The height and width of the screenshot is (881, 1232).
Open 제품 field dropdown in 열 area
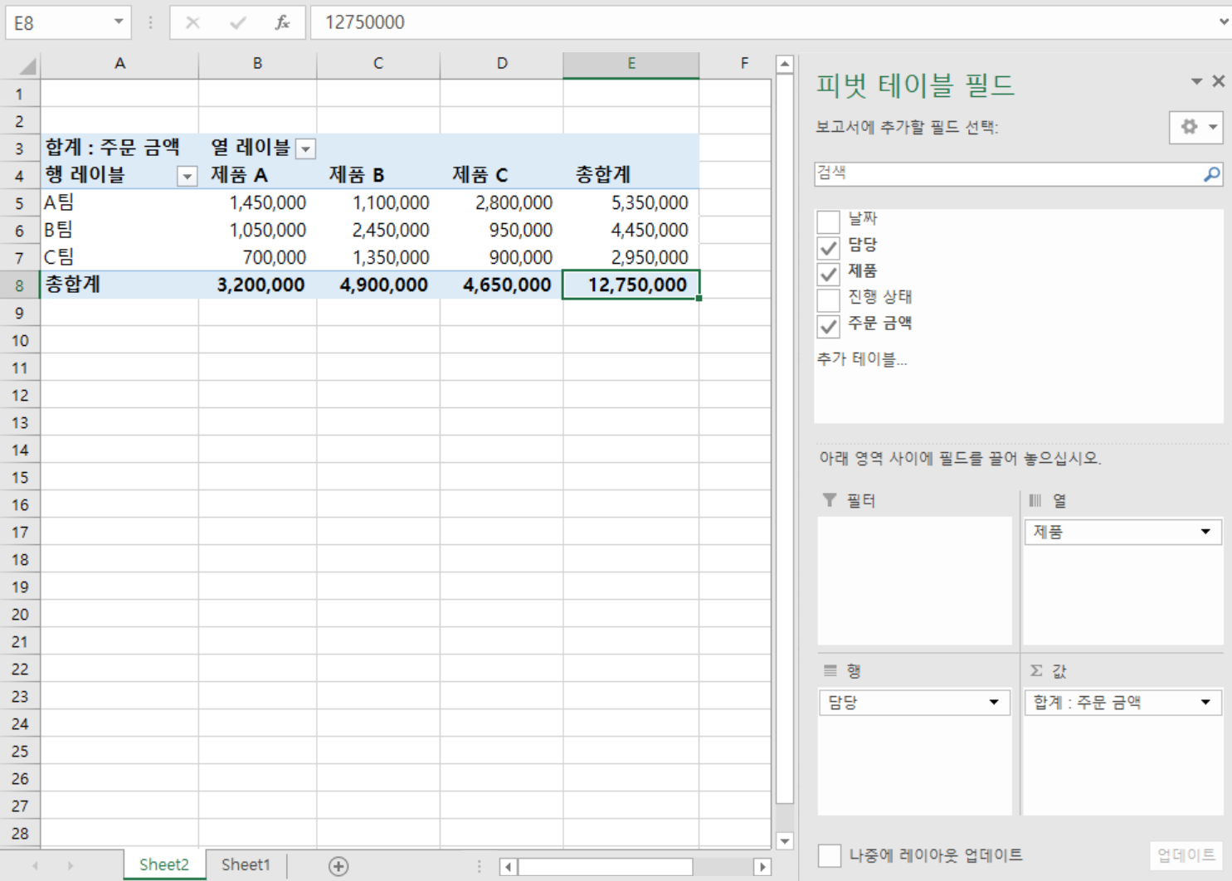(1205, 532)
